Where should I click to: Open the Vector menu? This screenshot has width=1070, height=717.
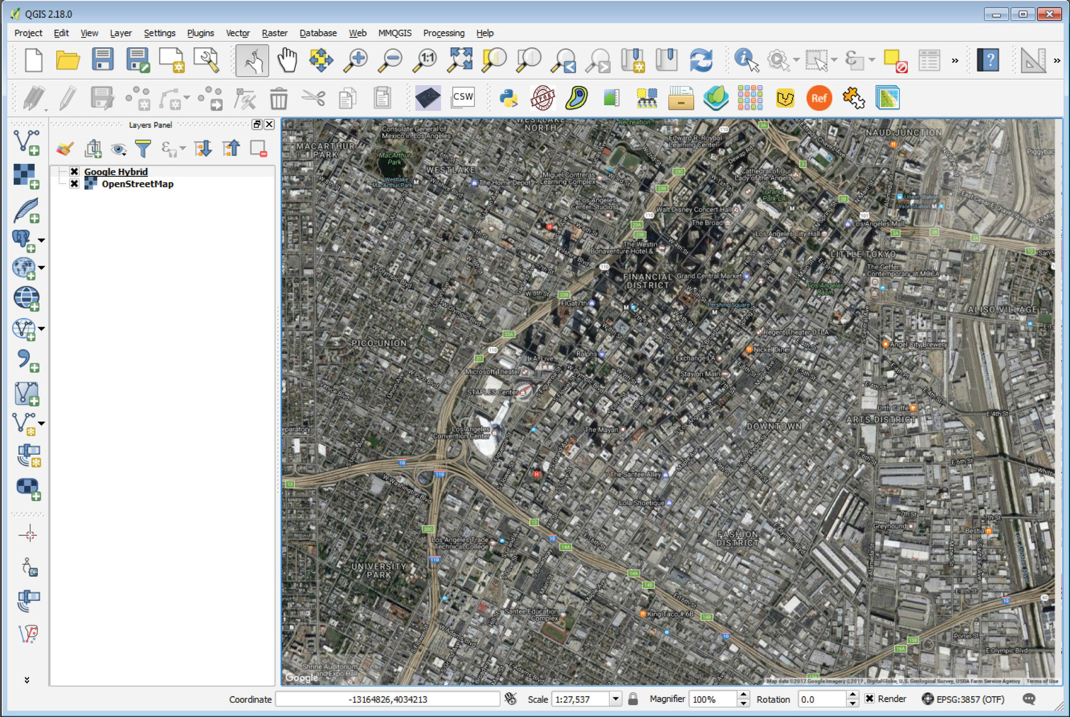coord(237,33)
